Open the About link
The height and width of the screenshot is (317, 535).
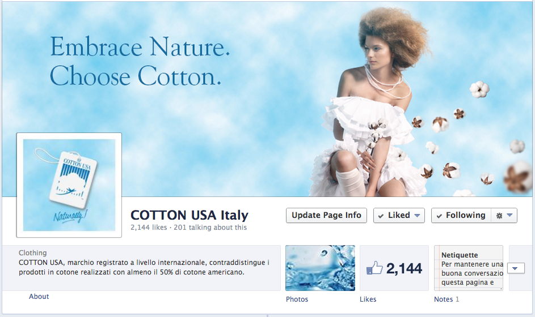(x=39, y=297)
